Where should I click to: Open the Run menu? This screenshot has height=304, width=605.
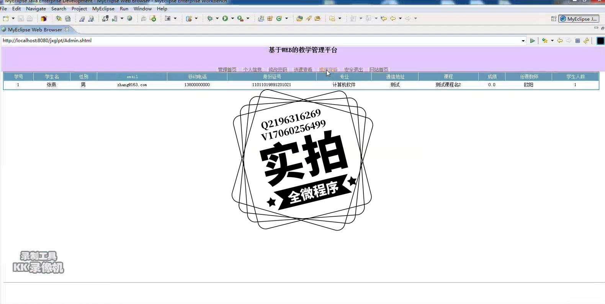click(124, 8)
